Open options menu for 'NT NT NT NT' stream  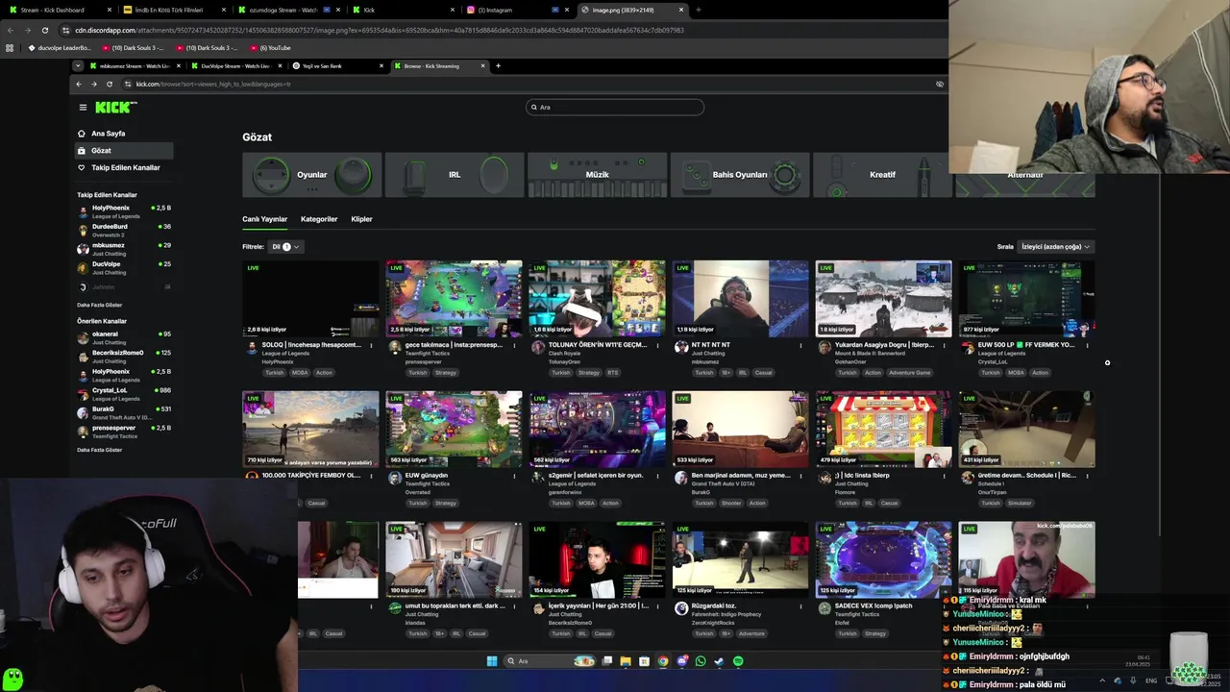coord(800,345)
